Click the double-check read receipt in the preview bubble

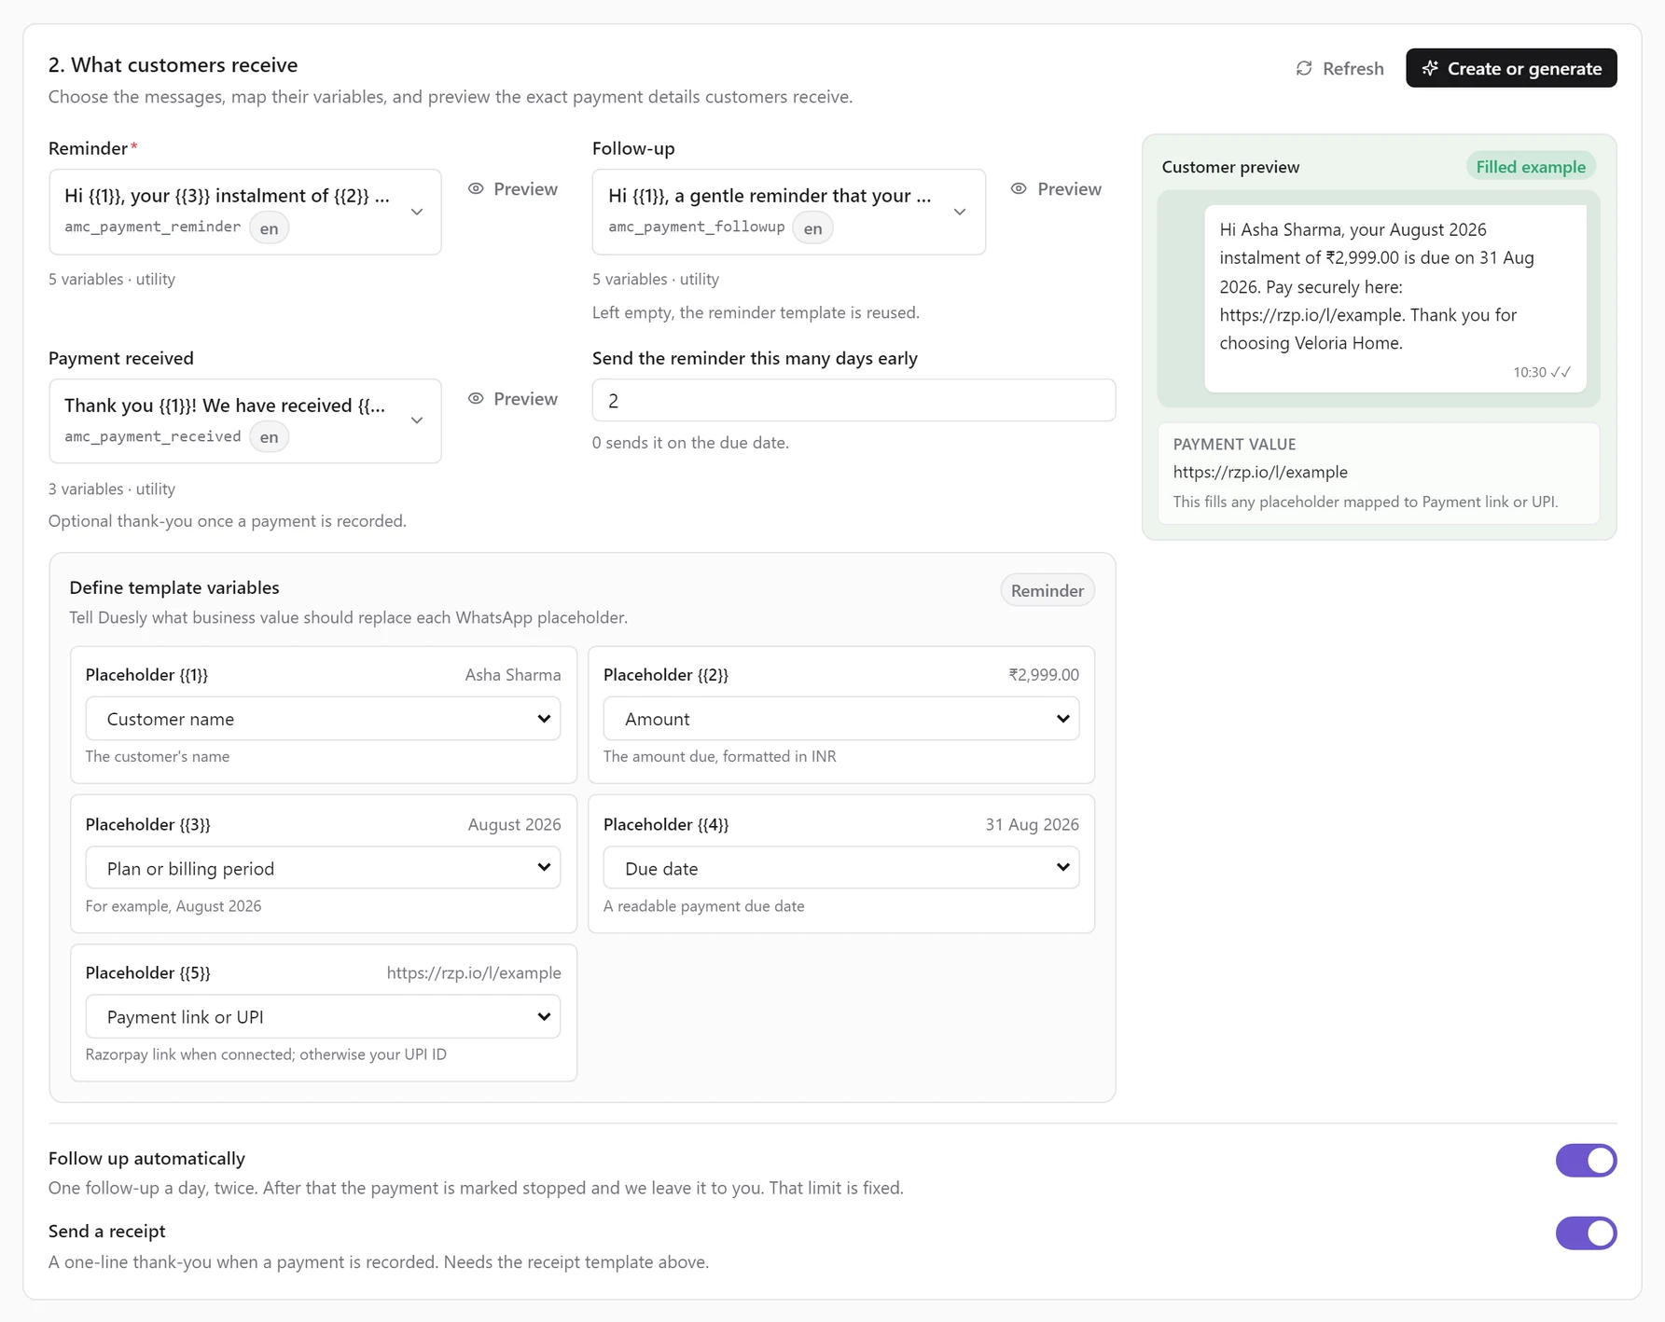(1561, 372)
